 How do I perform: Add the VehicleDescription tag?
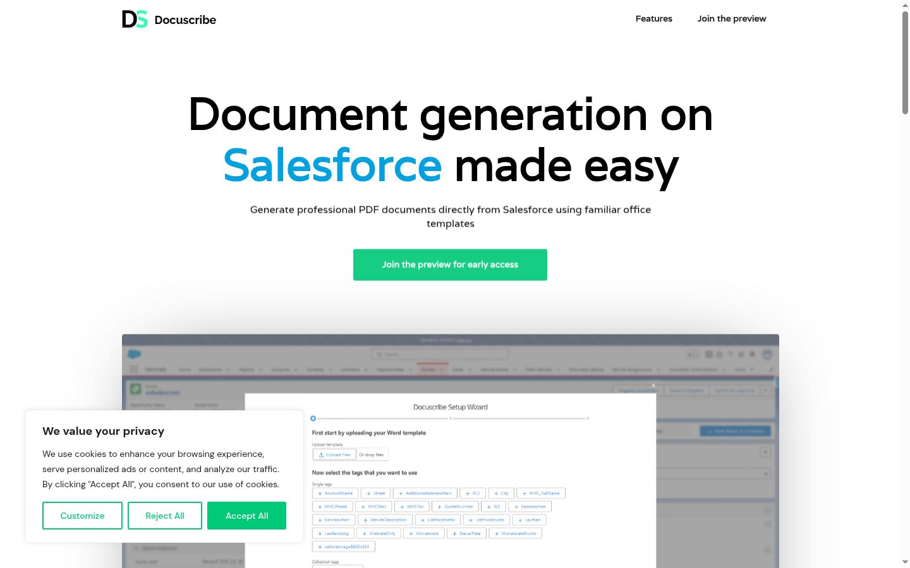385,520
